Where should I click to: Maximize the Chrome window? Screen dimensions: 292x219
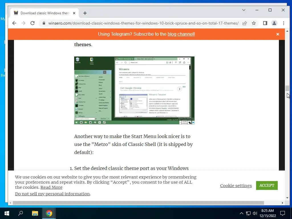point(270,10)
